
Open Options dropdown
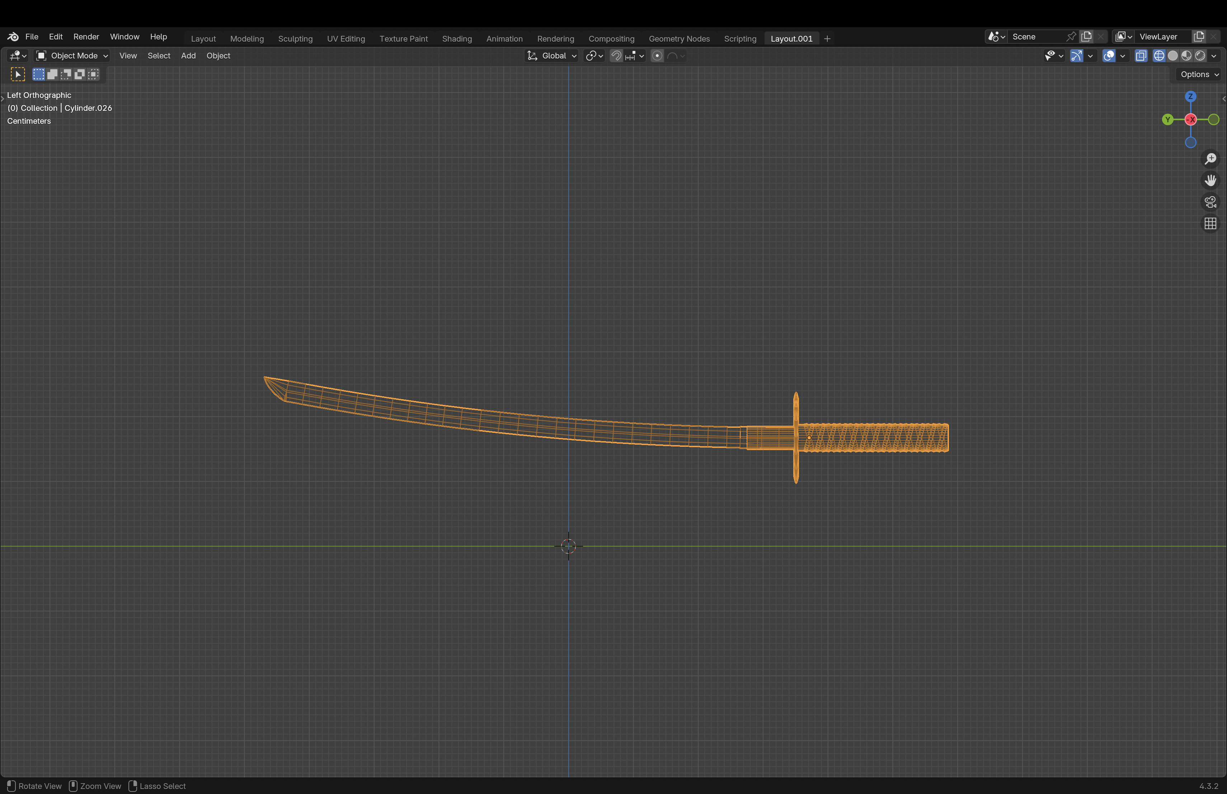(x=1199, y=74)
